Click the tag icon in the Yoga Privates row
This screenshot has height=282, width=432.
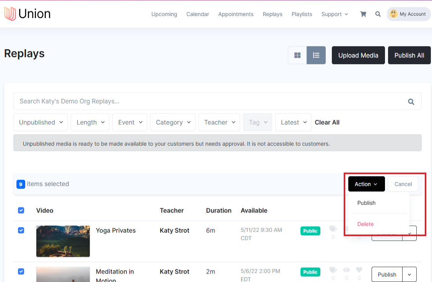pos(333,229)
